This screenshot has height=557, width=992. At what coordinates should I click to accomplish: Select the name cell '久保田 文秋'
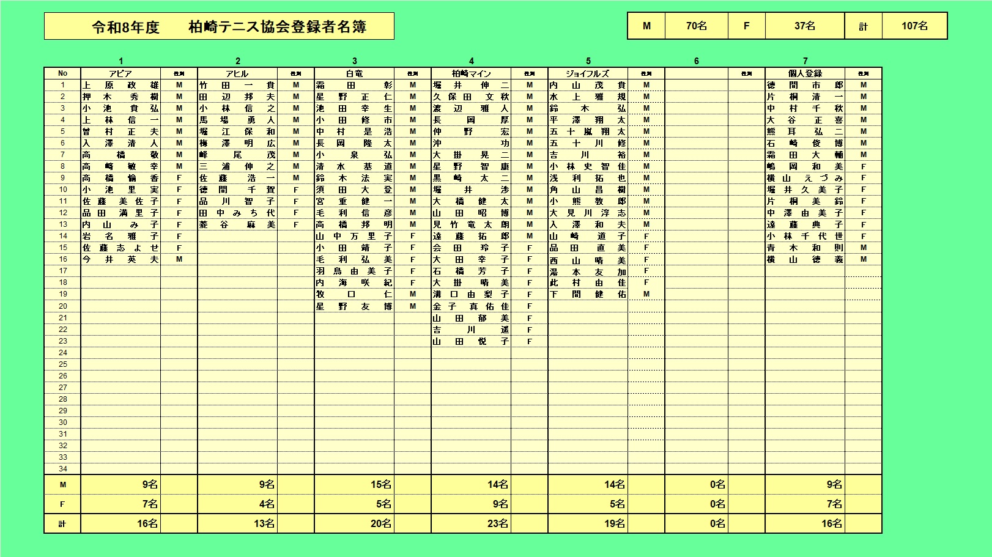[471, 97]
